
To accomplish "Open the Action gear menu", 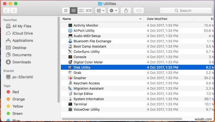I will coord(113,11).
